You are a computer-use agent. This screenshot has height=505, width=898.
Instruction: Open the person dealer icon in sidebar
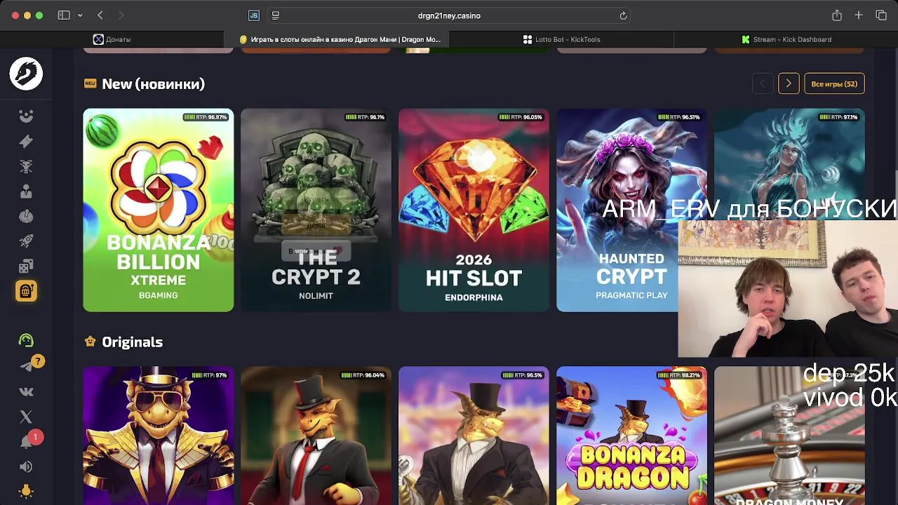[26, 191]
